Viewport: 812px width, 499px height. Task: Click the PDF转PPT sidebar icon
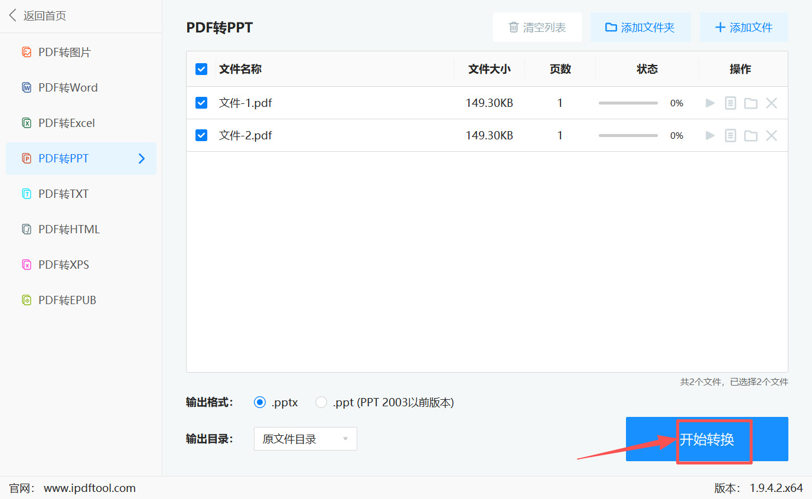pyautogui.click(x=27, y=158)
